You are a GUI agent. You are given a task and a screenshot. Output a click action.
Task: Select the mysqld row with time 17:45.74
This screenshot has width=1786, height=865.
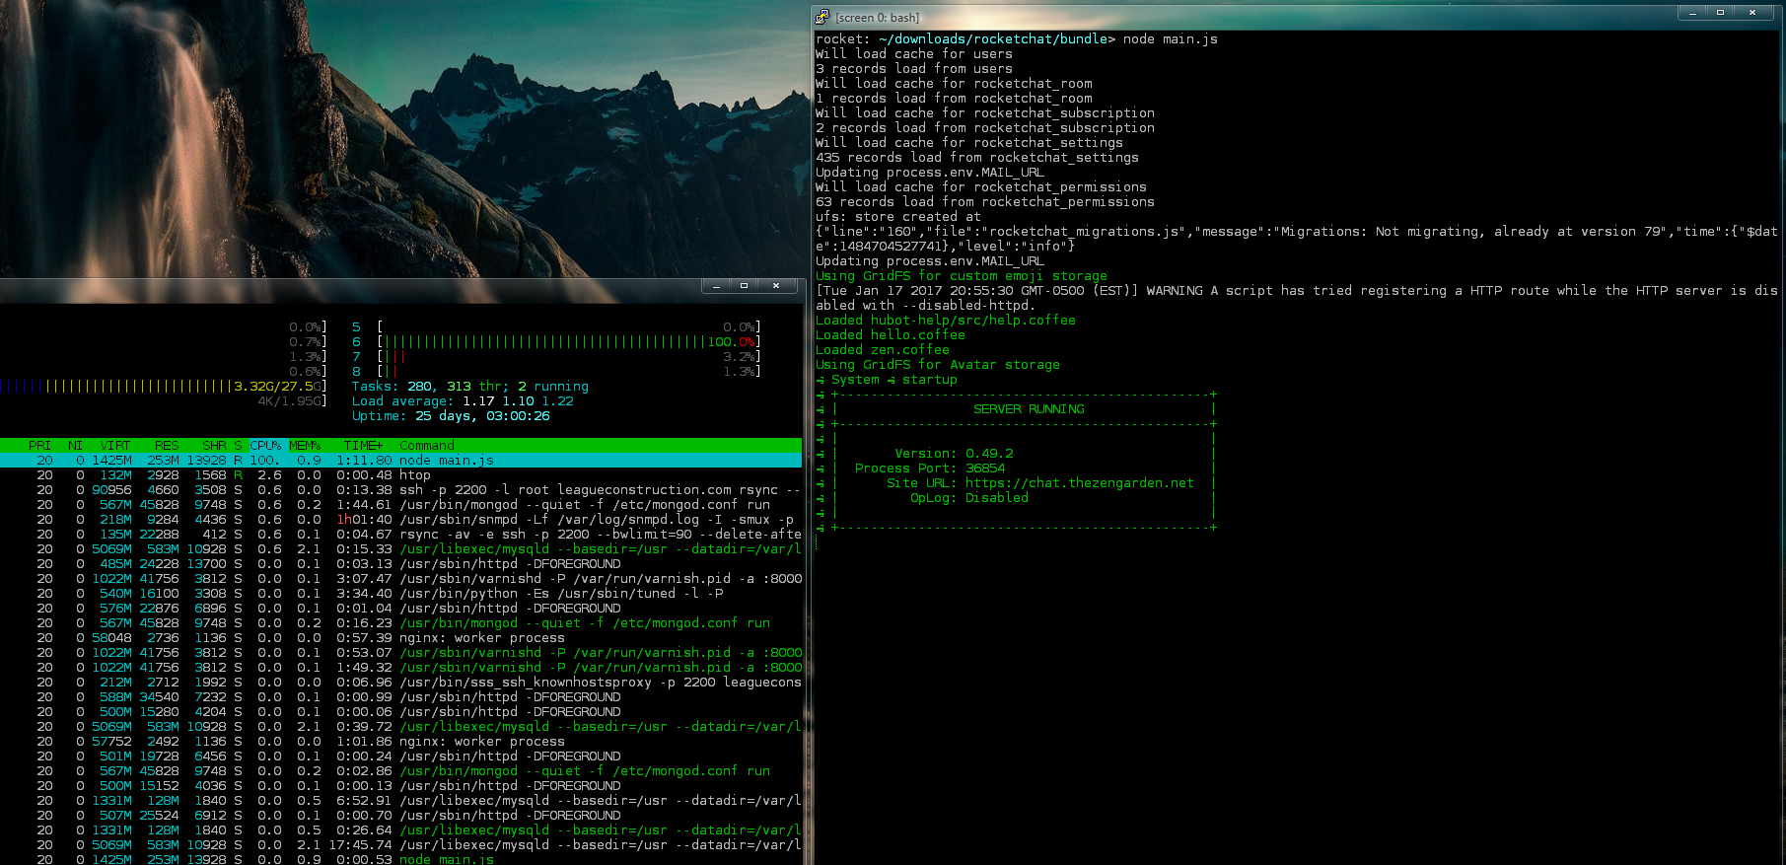pyautogui.click(x=400, y=845)
